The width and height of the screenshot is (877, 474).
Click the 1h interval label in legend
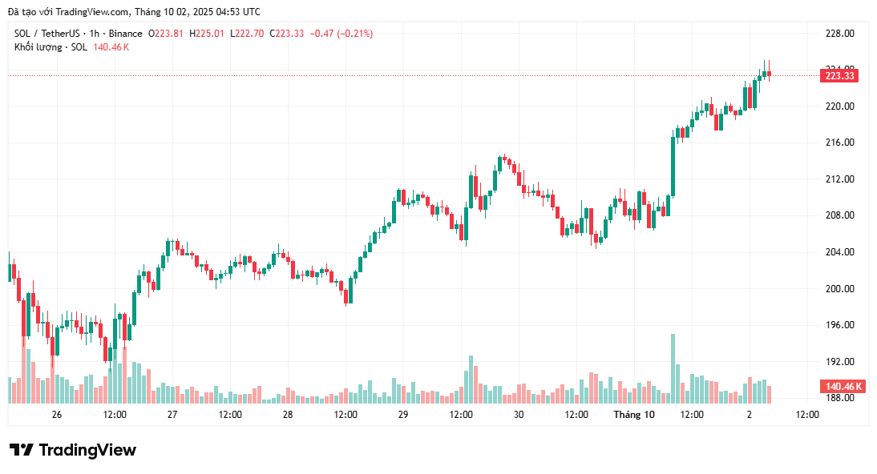point(94,34)
